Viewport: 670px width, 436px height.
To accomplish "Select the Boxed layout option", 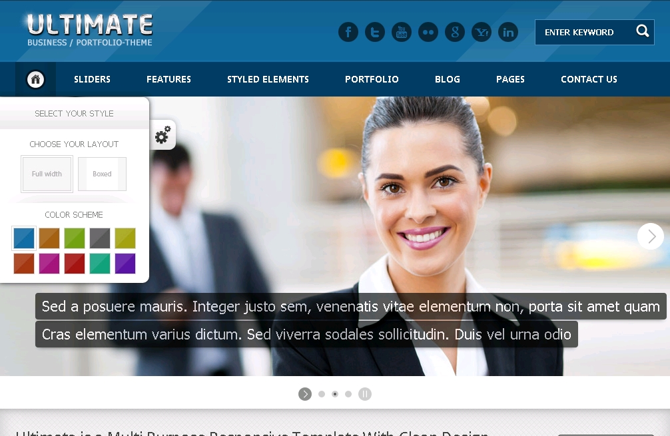I will [102, 174].
